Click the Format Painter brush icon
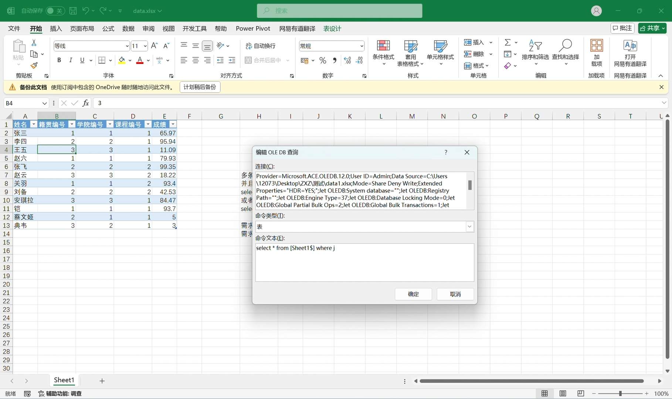 click(x=34, y=66)
